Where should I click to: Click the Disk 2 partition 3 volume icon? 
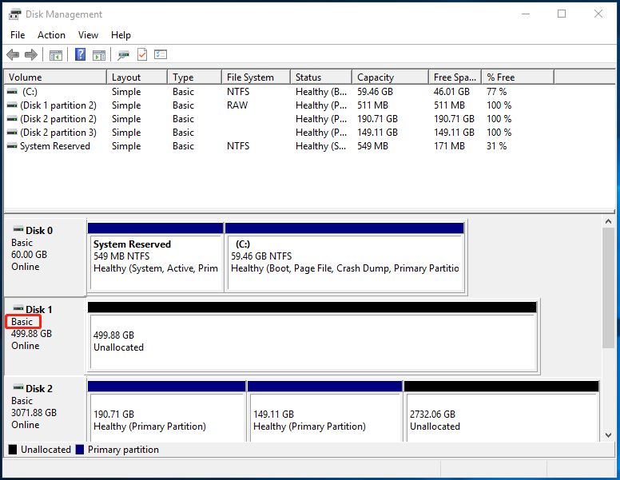12,133
